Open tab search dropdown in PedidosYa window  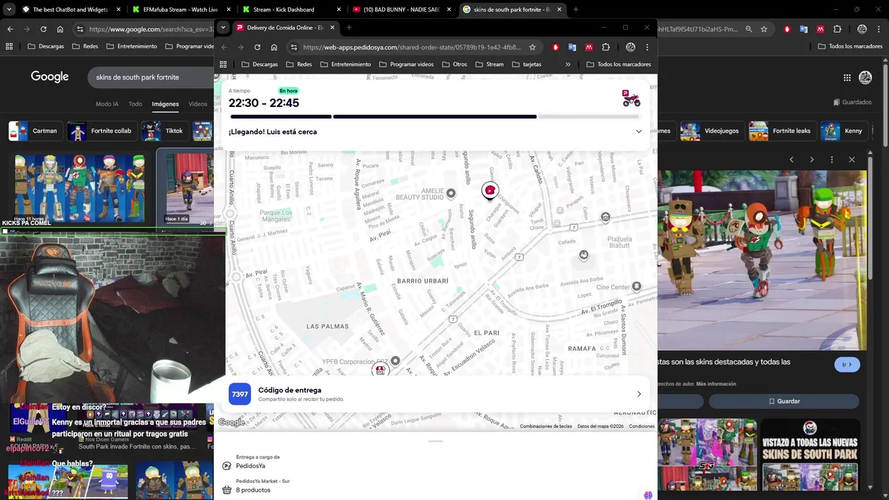coord(223,28)
